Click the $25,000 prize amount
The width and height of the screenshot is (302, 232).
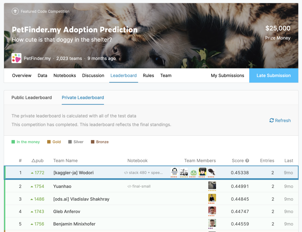pos(278,28)
